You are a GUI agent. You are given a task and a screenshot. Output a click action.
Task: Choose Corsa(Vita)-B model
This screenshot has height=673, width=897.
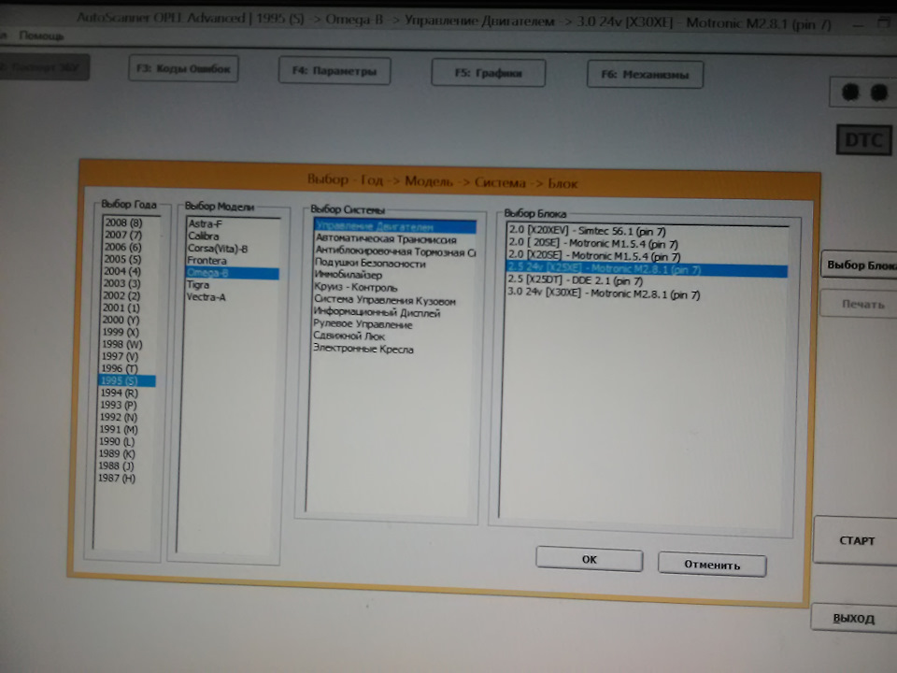click(218, 249)
